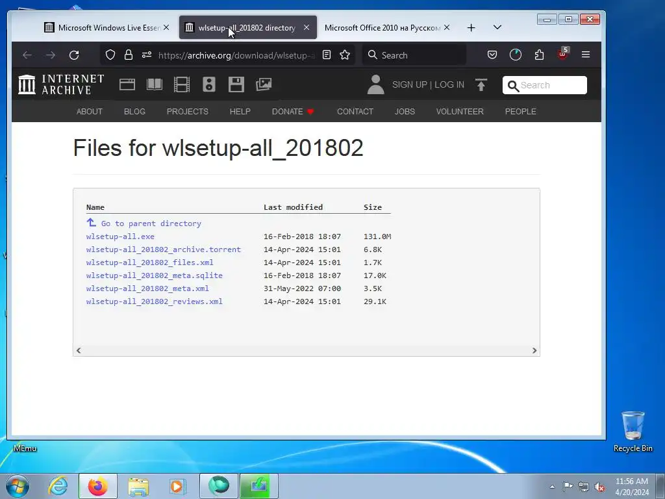Click the file list left scroll arrow
This screenshot has height=499, width=665.
pos(79,350)
